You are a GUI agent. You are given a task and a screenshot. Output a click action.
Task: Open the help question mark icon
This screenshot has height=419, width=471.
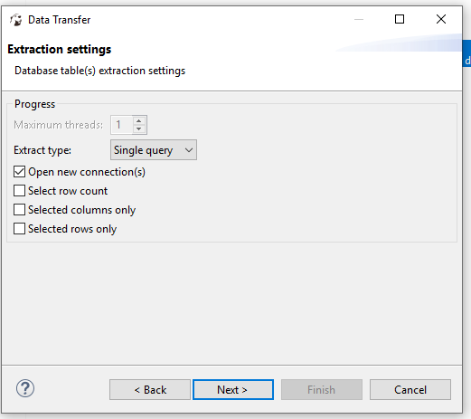[25, 388]
